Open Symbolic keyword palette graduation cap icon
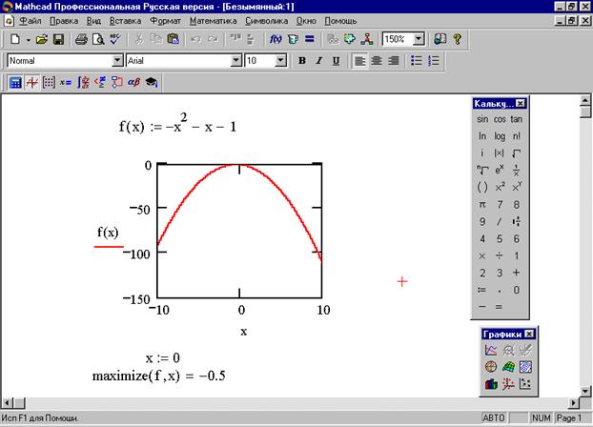The image size is (593, 427). [152, 82]
